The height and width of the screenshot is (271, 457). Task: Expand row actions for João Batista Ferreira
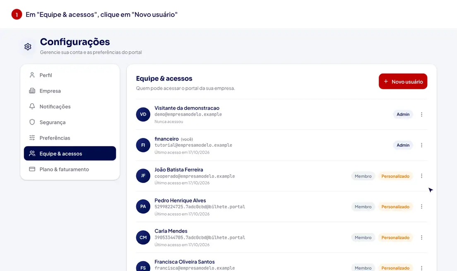click(421, 176)
